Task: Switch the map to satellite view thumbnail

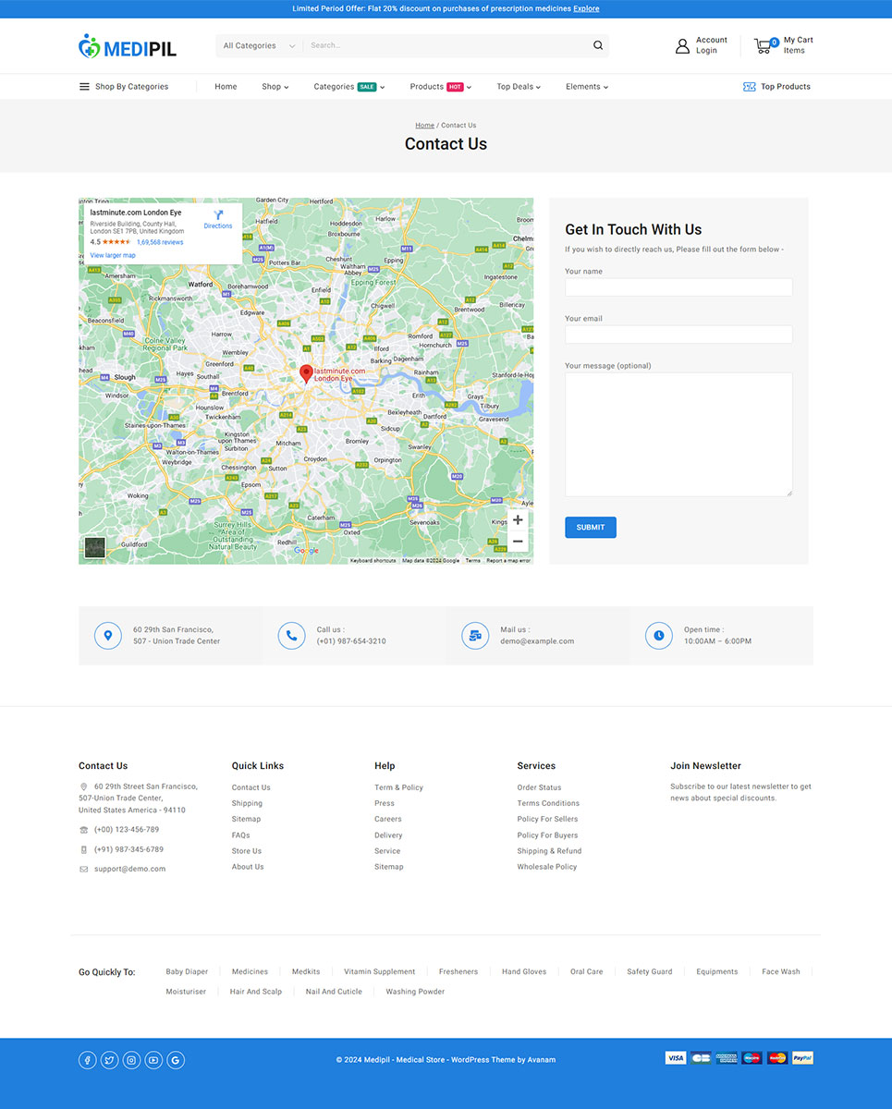Action: (94, 547)
